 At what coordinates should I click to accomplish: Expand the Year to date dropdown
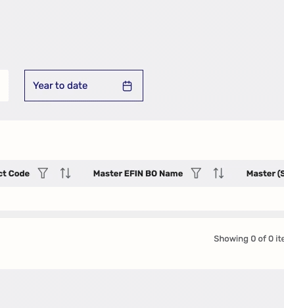coord(83,86)
